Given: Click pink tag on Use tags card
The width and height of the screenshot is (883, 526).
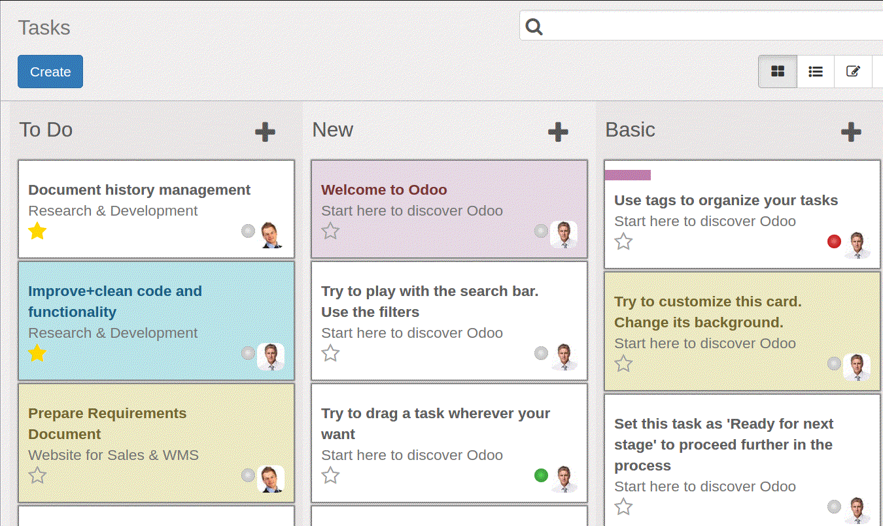Looking at the screenshot, I should (628, 174).
